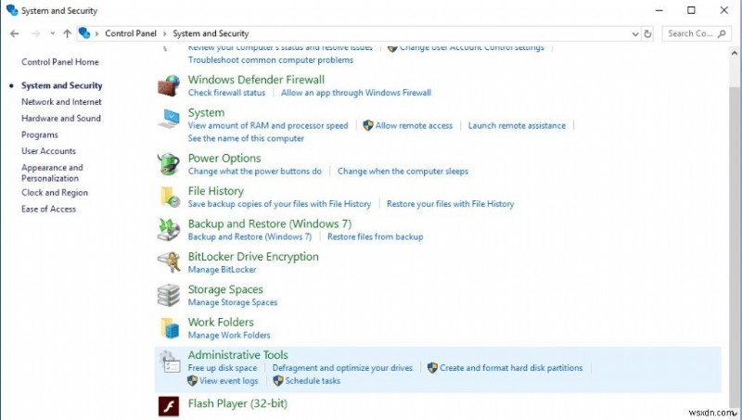
Task: Click the Administrative Tools icon
Action: pyautogui.click(x=168, y=361)
